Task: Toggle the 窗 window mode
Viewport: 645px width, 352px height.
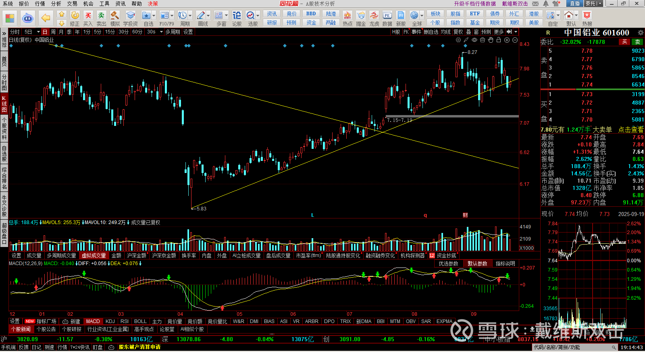Action: point(476,32)
